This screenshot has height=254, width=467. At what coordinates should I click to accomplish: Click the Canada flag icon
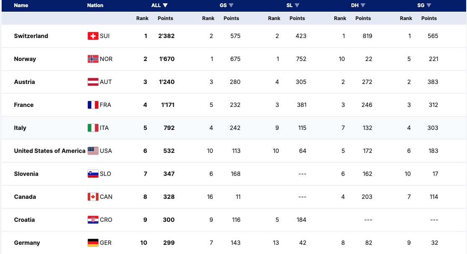tap(93, 197)
